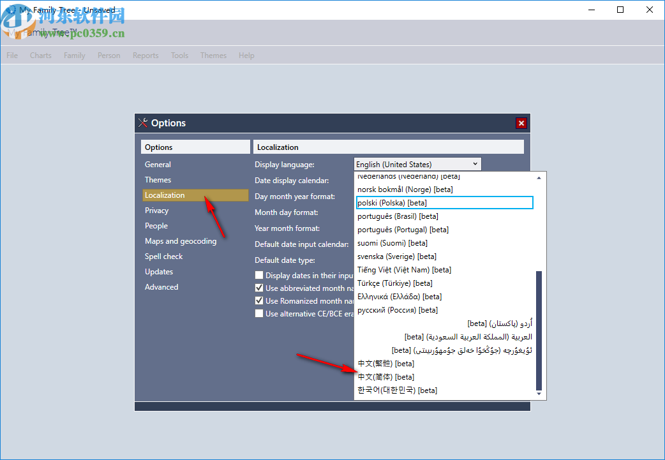Viewport: 665px width, 460px height.
Task: Click the My Family Tree app icon
Action: (x=10, y=10)
